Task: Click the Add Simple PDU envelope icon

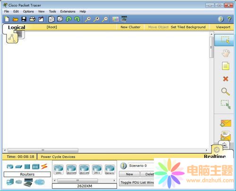Action: (226, 123)
